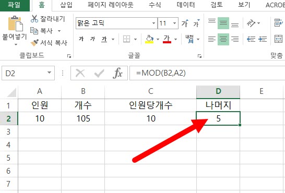The image size is (285, 193).
Task: Open clipboard group dialog launcher
Action: [x=69, y=56]
